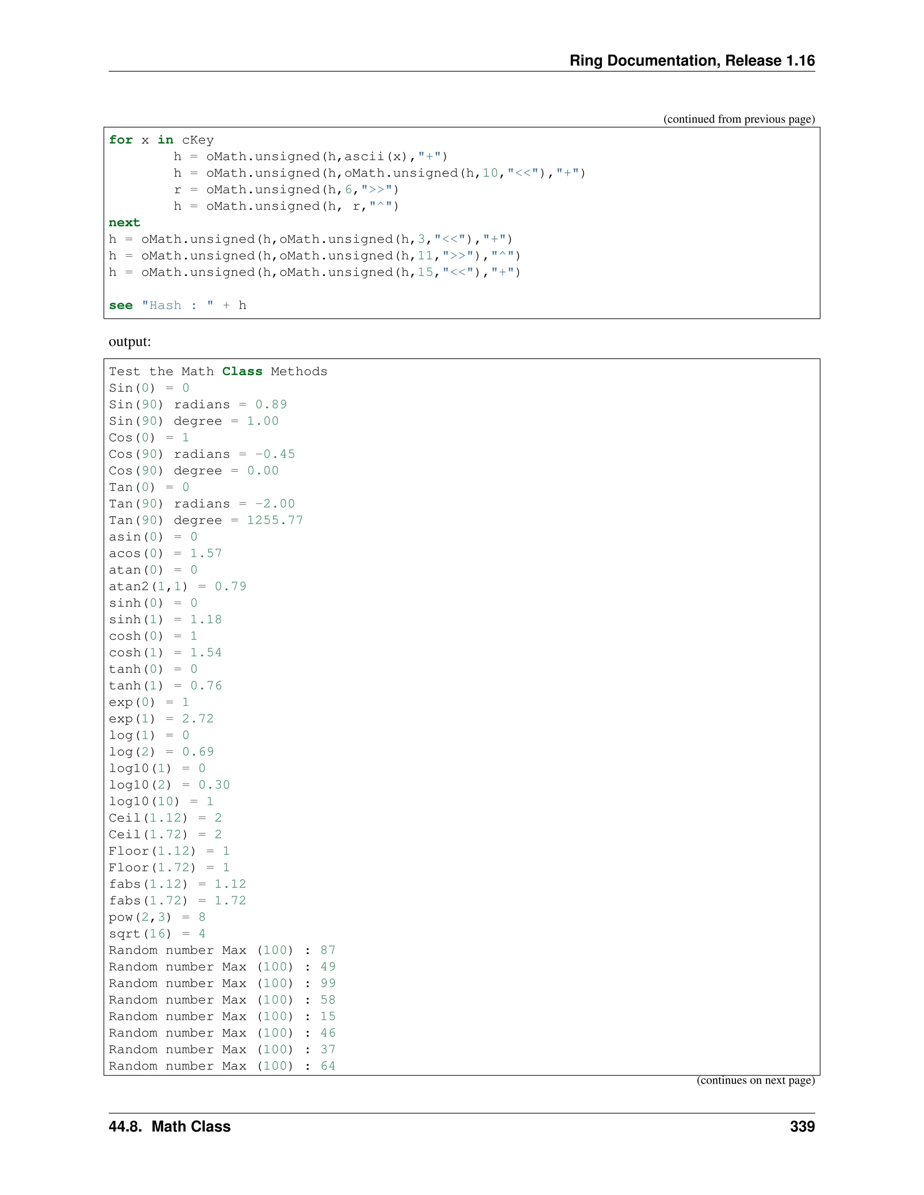This screenshot has width=924, height=1195.
Task: Click the 'log10(10) = 1' line
Action: [x=161, y=802]
